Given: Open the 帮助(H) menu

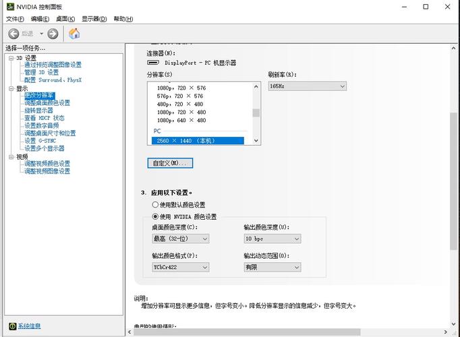Looking at the screenshot, I should point(123,19).
